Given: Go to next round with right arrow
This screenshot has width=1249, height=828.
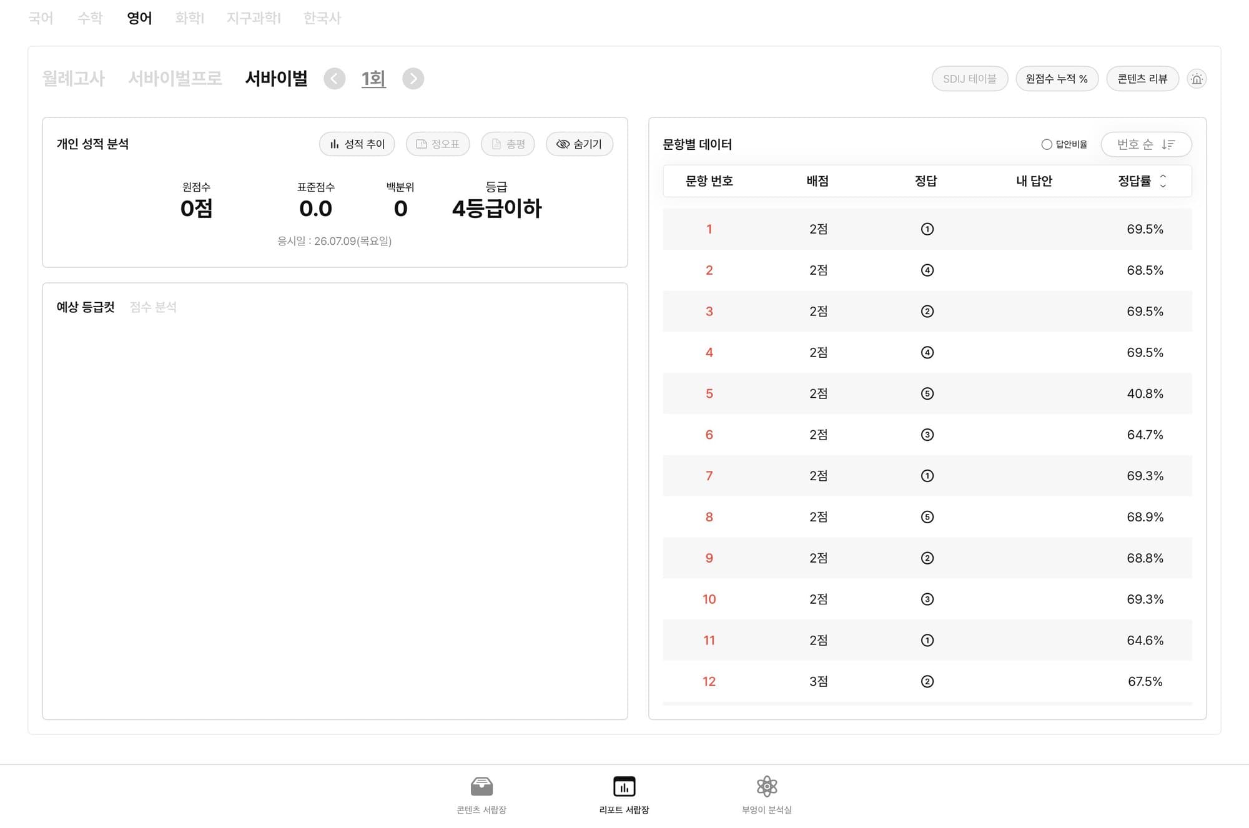Looking at the screenshot, I should coord(413,79).
